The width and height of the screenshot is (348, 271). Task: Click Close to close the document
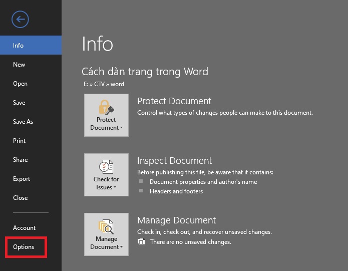[21, 198]
